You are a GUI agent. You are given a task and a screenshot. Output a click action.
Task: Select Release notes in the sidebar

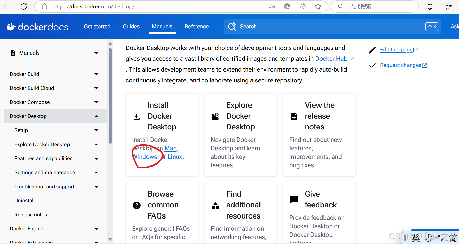click(x=31, y=215)
